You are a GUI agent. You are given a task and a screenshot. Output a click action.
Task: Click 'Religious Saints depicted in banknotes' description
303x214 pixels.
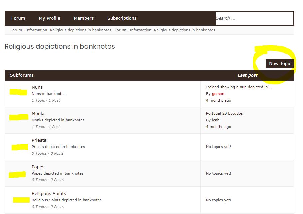tap(67, 200)
